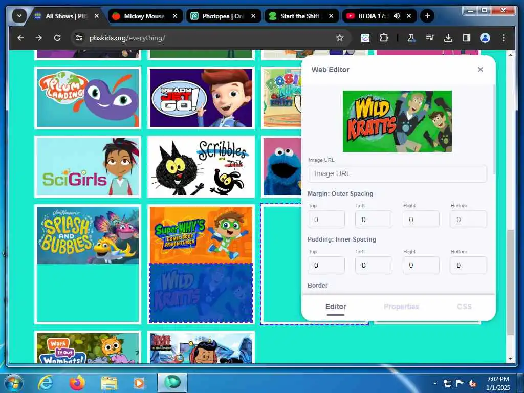
Task: Click the Margin Left input field
Action: [374, 220]
